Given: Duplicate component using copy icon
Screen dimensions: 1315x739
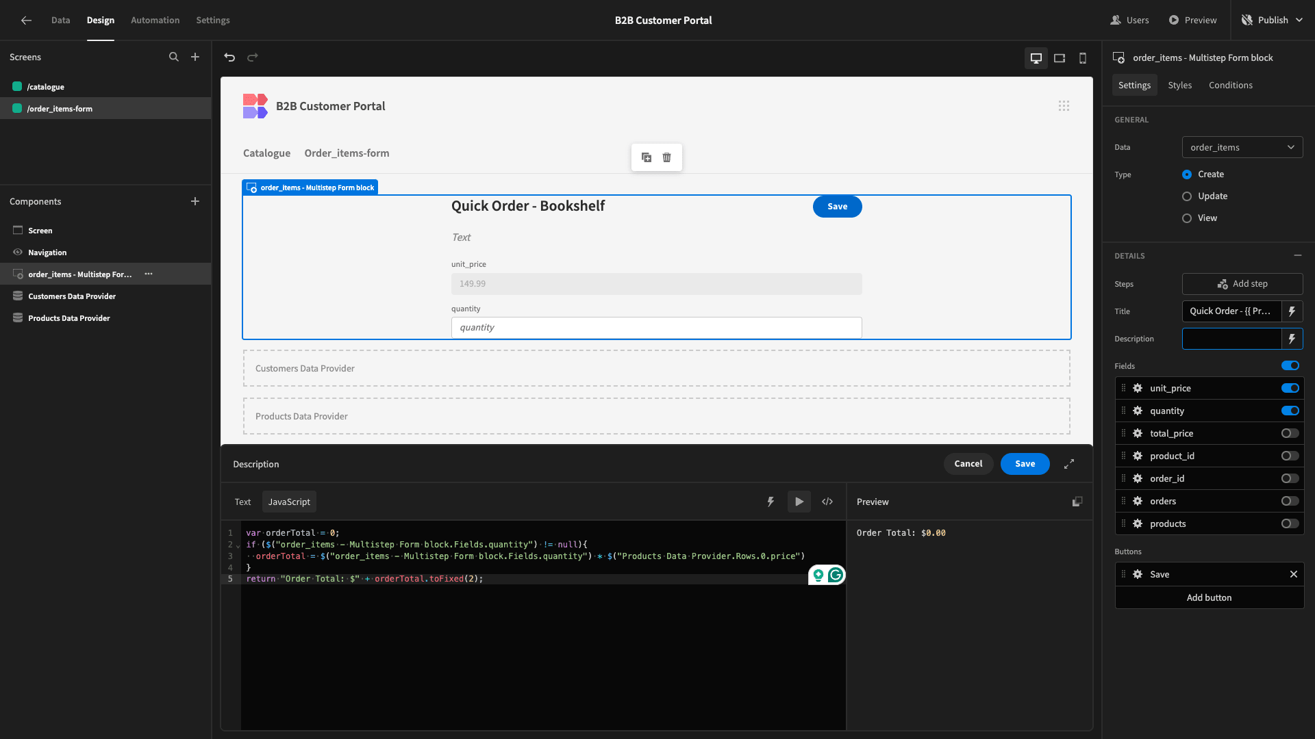Looking at the screenshot, I should 647,157.
